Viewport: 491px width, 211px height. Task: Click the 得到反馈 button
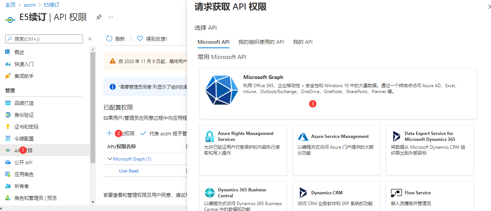(x=152, y=39)
